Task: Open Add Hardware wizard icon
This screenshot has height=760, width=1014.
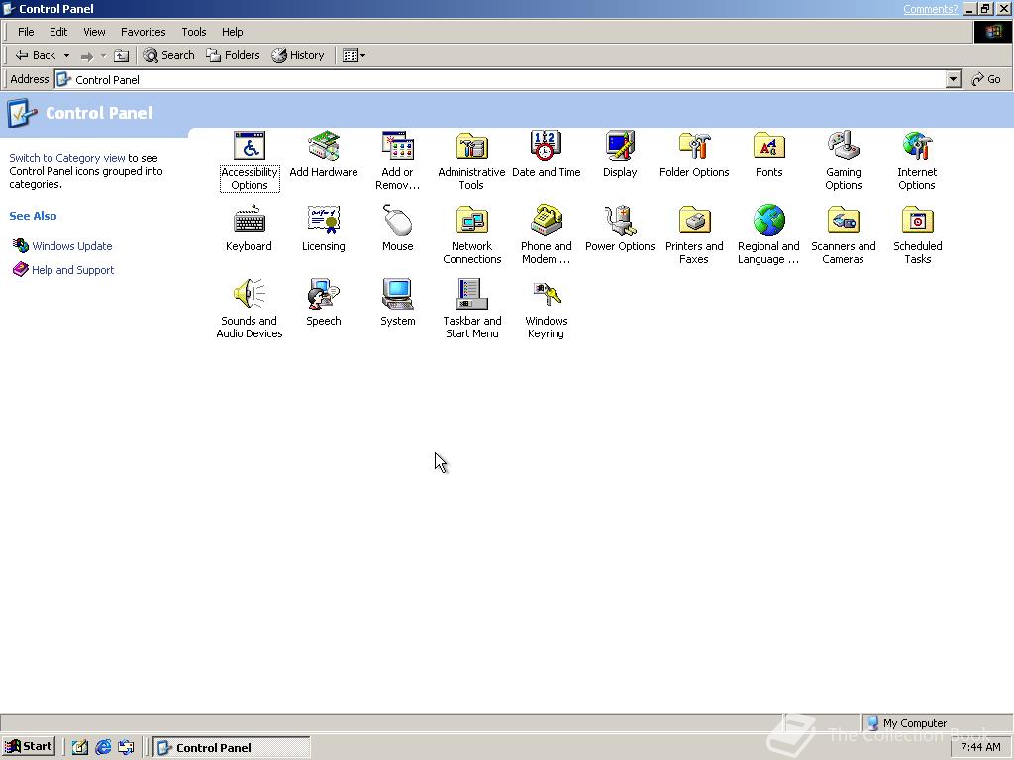Action: tap(324, 154)
